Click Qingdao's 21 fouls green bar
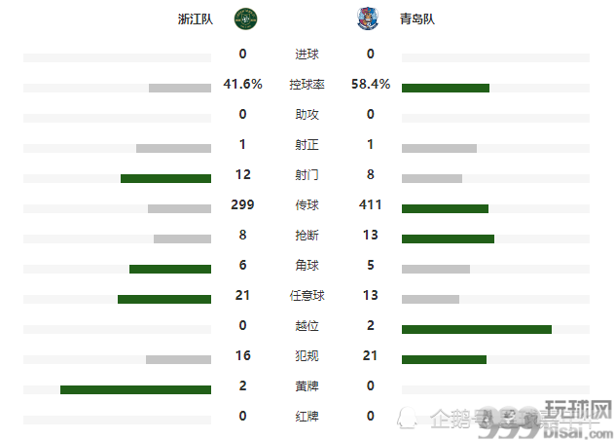 (x=444, y=359)
